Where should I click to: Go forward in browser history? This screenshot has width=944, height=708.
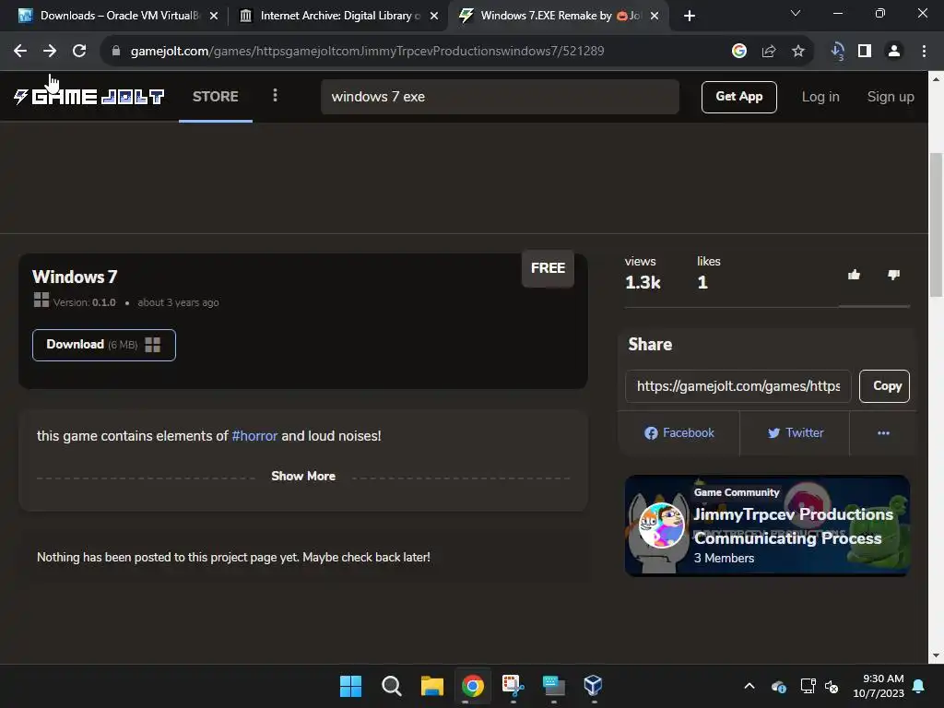pyautogui.click(x=50, y=52)
